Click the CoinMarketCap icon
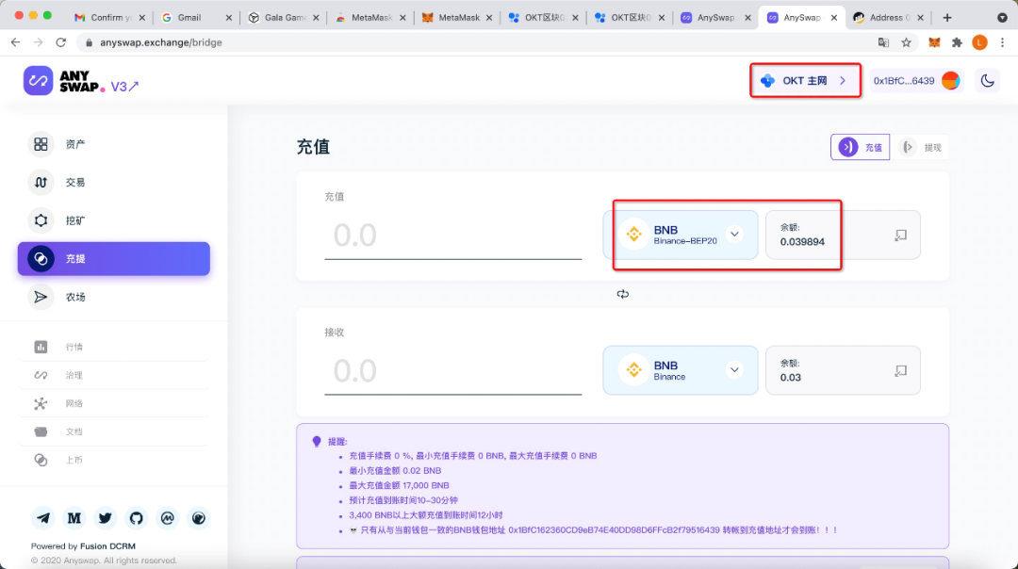The width and height of the screenshot is (1018, 569). point(168,518)
